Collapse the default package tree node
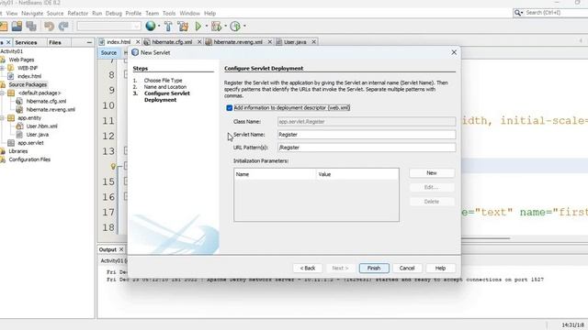Screen dimensions: 588x330 tap(2, 93)
